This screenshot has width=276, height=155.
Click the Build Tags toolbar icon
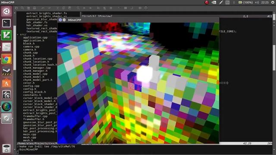(125, 8)
